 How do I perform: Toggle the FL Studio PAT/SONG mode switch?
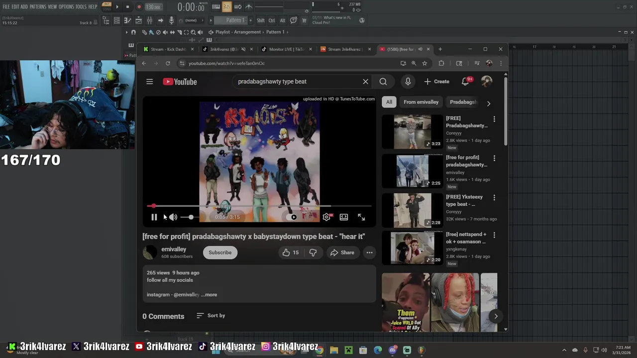pyautogui.click(x=107, y=6)
